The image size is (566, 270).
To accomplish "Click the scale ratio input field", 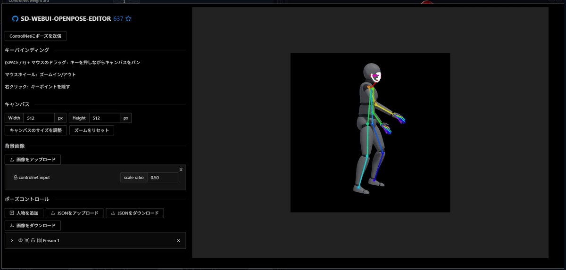I will [x=163, y=178].
